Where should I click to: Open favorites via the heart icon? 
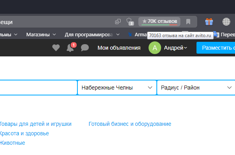[56, 48]
